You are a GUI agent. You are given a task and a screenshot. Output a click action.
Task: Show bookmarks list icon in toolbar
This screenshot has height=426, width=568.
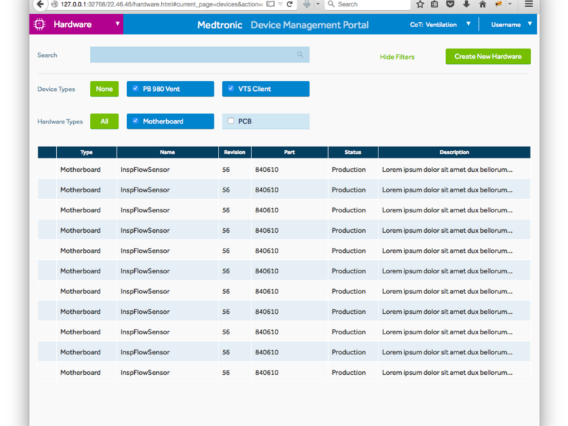[x=435, y=4]
